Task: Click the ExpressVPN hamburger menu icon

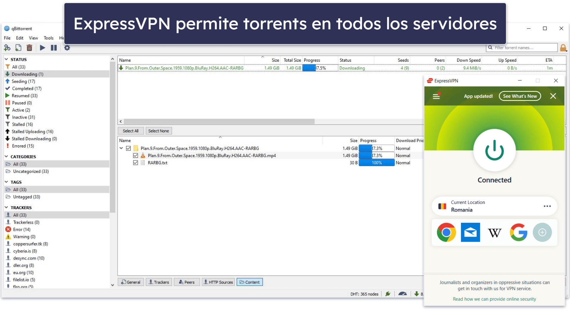Action: (x=436, y=96)
